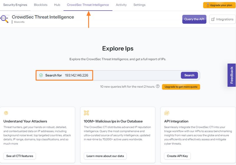Click the API icon above API Integration
The width and height of the screenshot is (236, 165).
pyautogui.click(x=167, y=113)
